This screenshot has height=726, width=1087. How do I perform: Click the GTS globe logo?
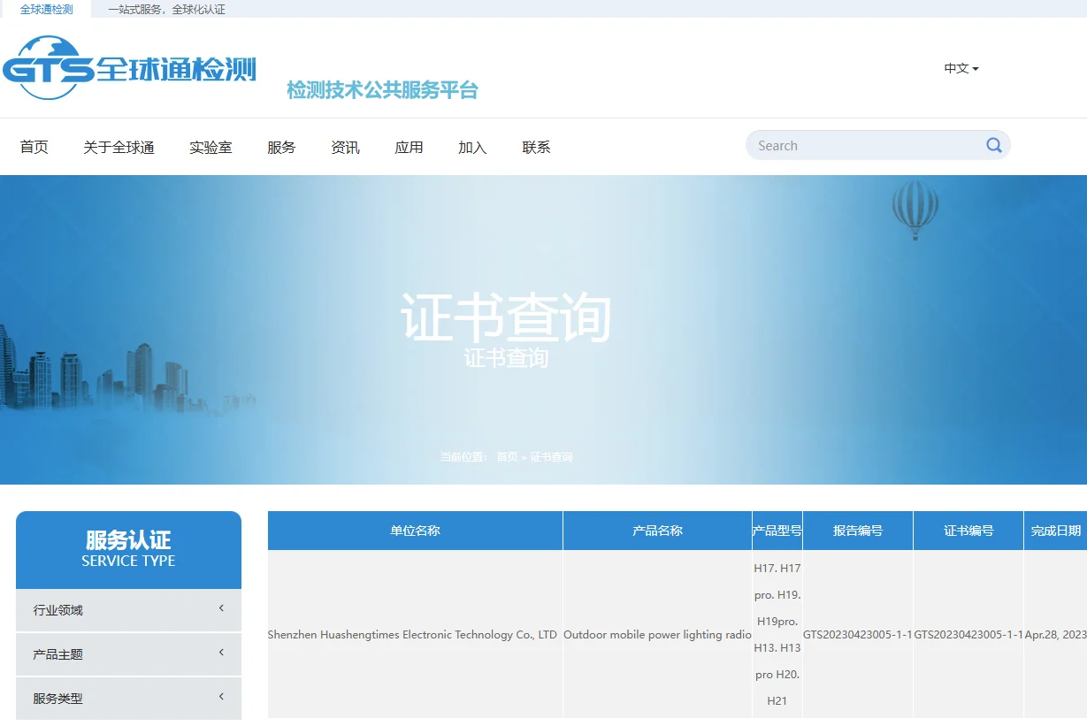point(49,68)
